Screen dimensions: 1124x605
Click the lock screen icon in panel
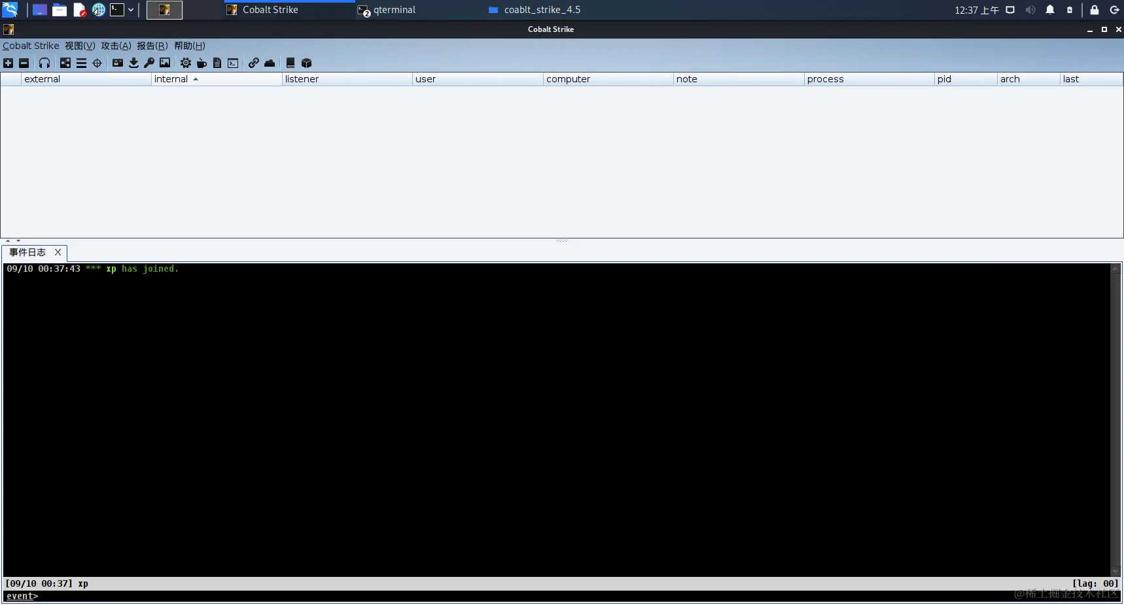[x=1095, y=10]
